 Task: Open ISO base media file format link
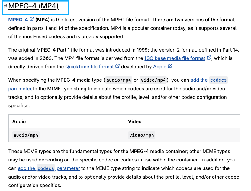click(x=175, y=58)
